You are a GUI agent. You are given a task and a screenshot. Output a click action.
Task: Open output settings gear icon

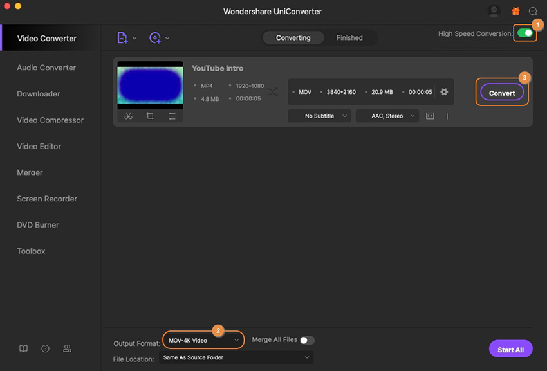pyautogui.click(x=444, y=92)
